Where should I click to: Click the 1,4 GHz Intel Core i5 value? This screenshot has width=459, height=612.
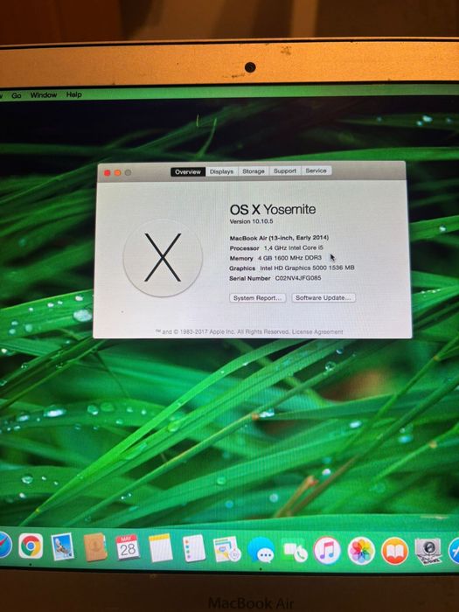tap(294, 247)
